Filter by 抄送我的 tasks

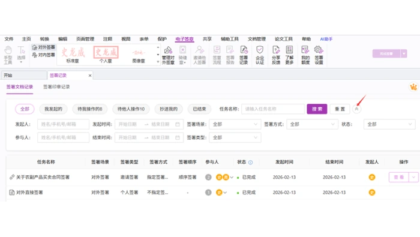pyautogui.click(x=169, y=109)
